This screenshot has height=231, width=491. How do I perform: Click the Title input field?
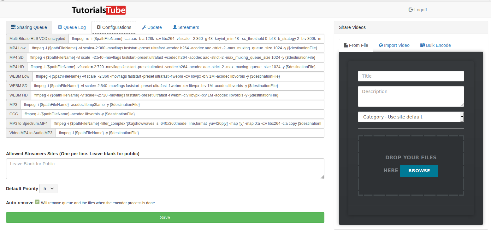coord(411,76)
